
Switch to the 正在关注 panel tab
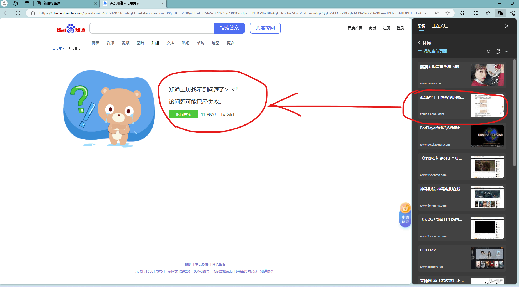coord(440,26)
